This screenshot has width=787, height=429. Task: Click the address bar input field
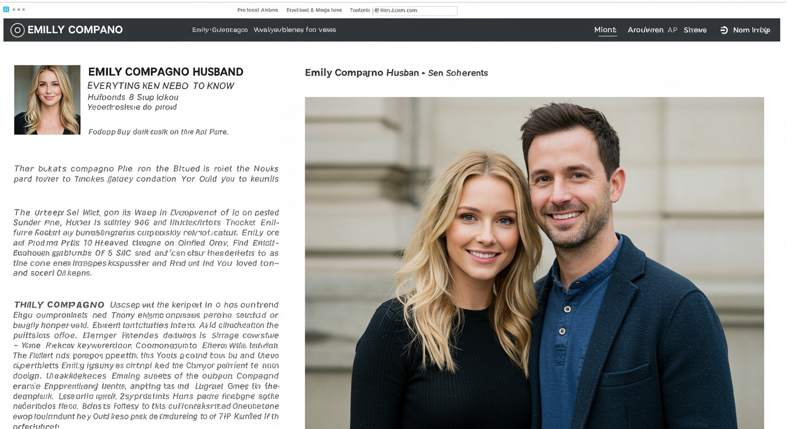415,11
